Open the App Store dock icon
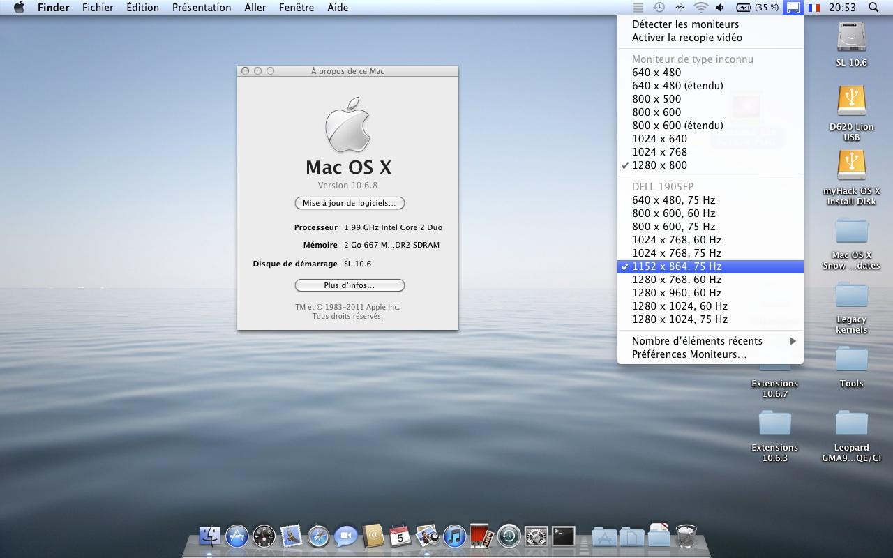 click(x=237, y=536)
